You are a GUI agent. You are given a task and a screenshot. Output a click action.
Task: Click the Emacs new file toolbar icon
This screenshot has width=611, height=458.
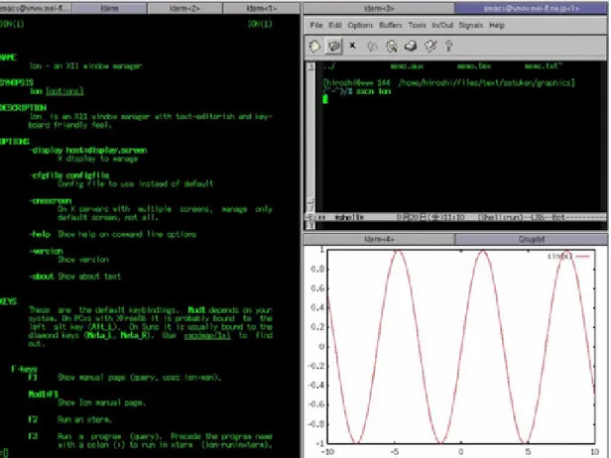pyautogui.click(x=314, y=47)
